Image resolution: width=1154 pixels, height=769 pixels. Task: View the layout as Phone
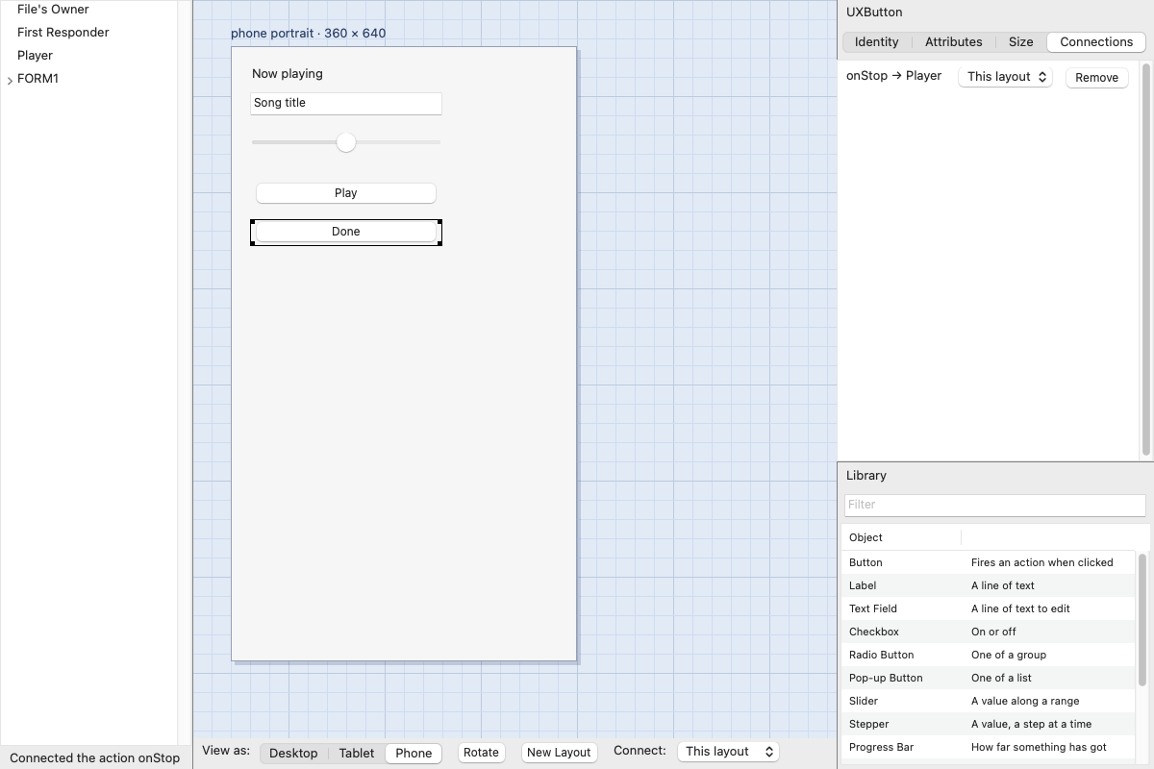click(x=414, y=753)
